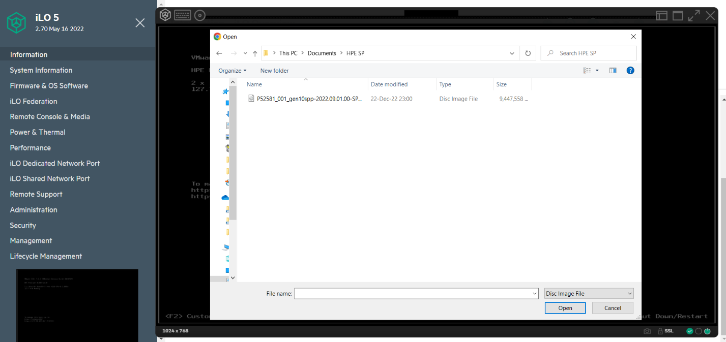The image size is (726, 342).
Task: Select the P52581_001_gen10spp ISO file
Action: (x=309, y=99)
